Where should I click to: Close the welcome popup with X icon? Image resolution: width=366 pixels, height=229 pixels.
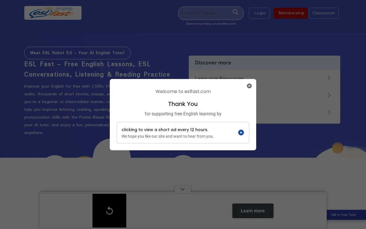pyautogui.click(x=249, y=86)
